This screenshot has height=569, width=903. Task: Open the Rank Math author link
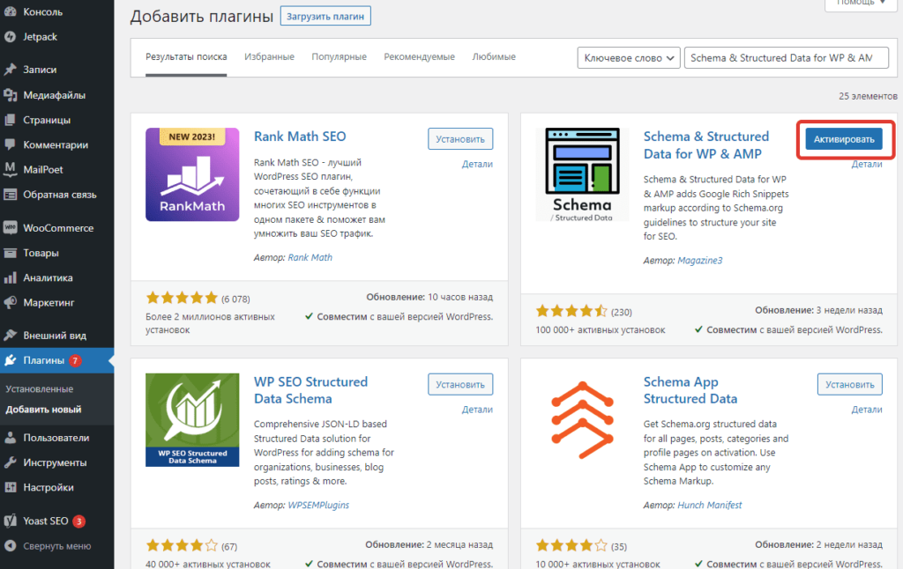point(310,258)
